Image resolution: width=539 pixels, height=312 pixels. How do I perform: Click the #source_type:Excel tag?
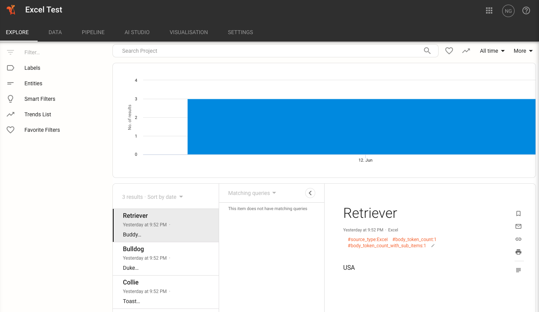[x=368, y=240]
